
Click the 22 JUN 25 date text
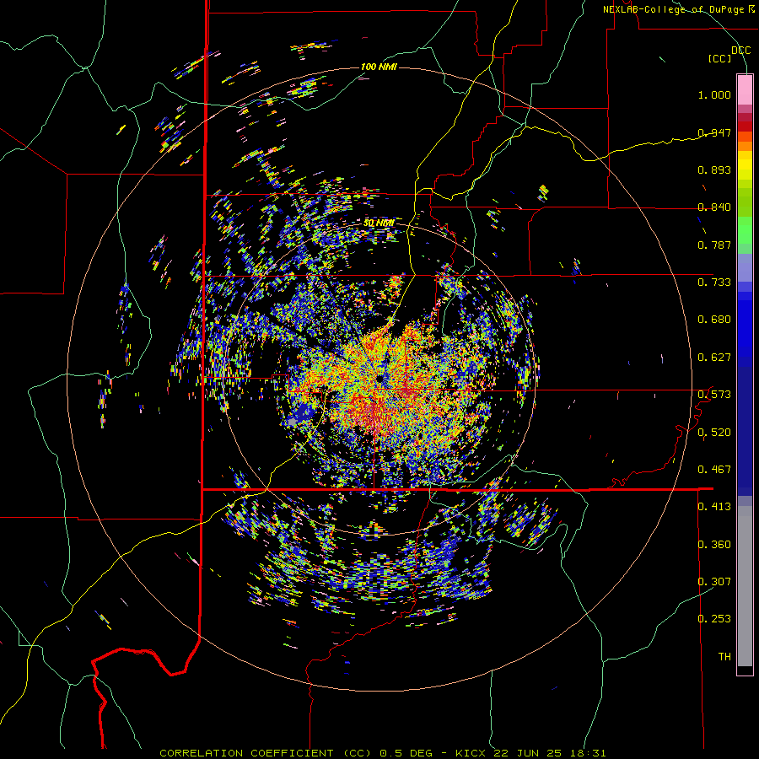528,753
